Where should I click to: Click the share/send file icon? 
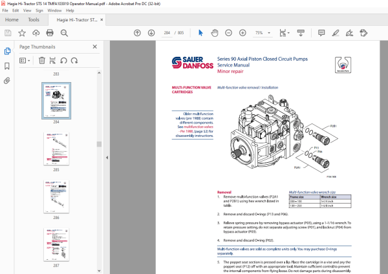coord(363,33)
